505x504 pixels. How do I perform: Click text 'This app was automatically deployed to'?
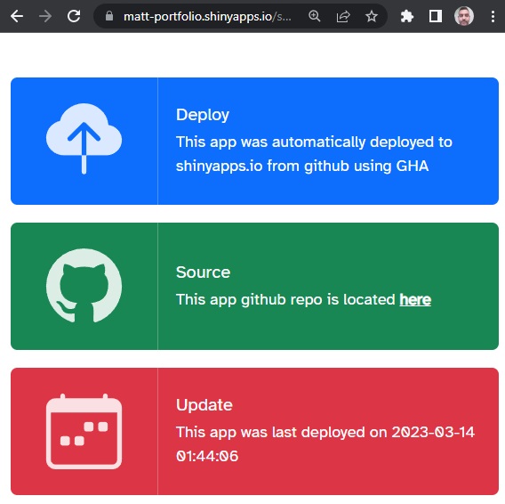314,142
